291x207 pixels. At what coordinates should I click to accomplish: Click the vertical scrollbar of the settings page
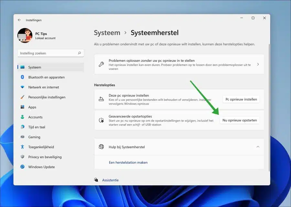click(269, 108)
